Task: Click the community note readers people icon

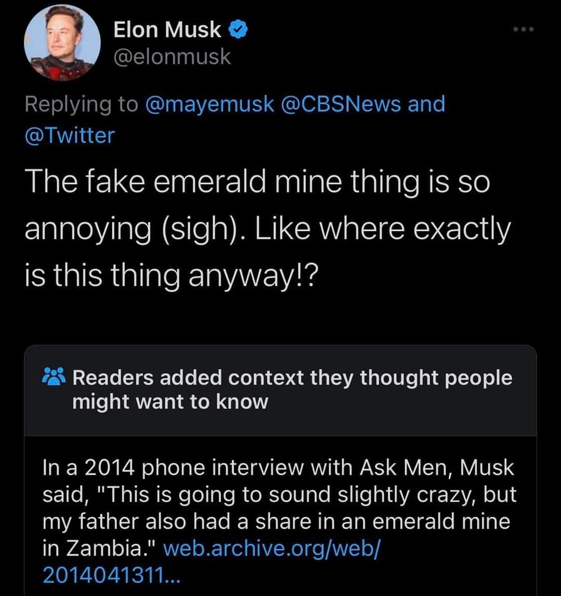Action: [55, 378]
